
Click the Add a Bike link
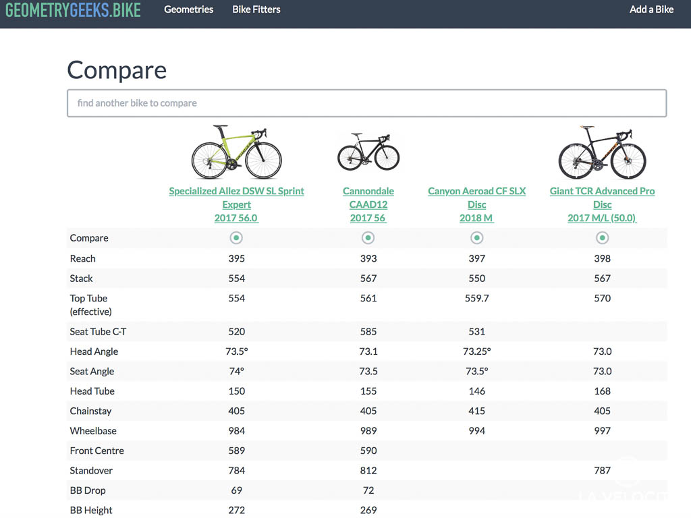click(x=651, y=9)
